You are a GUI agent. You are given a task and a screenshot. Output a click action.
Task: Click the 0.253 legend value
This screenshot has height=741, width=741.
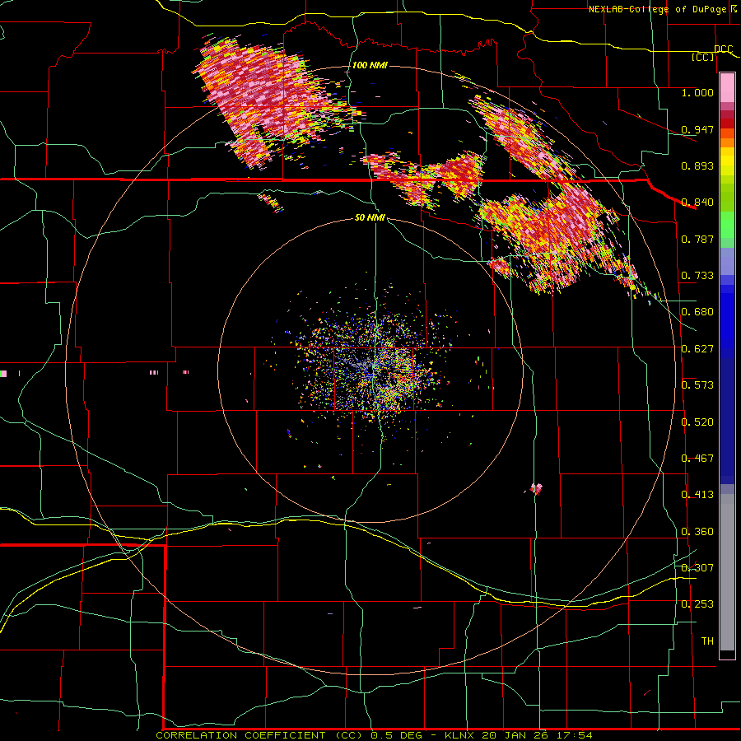[697, 604]
